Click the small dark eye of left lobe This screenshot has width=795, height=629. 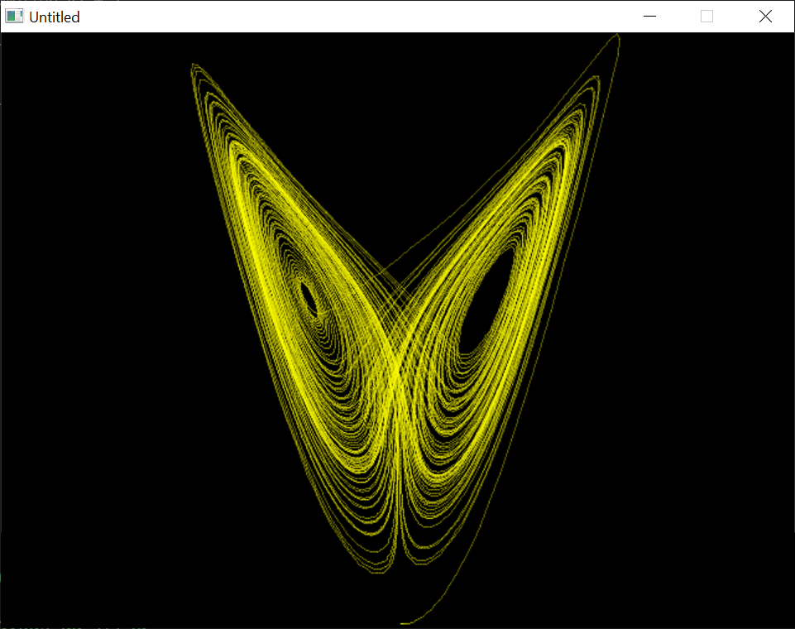pos(309,297)
